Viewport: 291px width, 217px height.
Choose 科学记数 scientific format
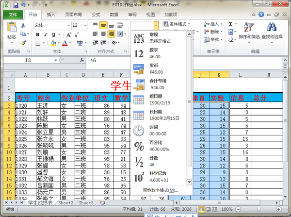click(x=159, y=177)
